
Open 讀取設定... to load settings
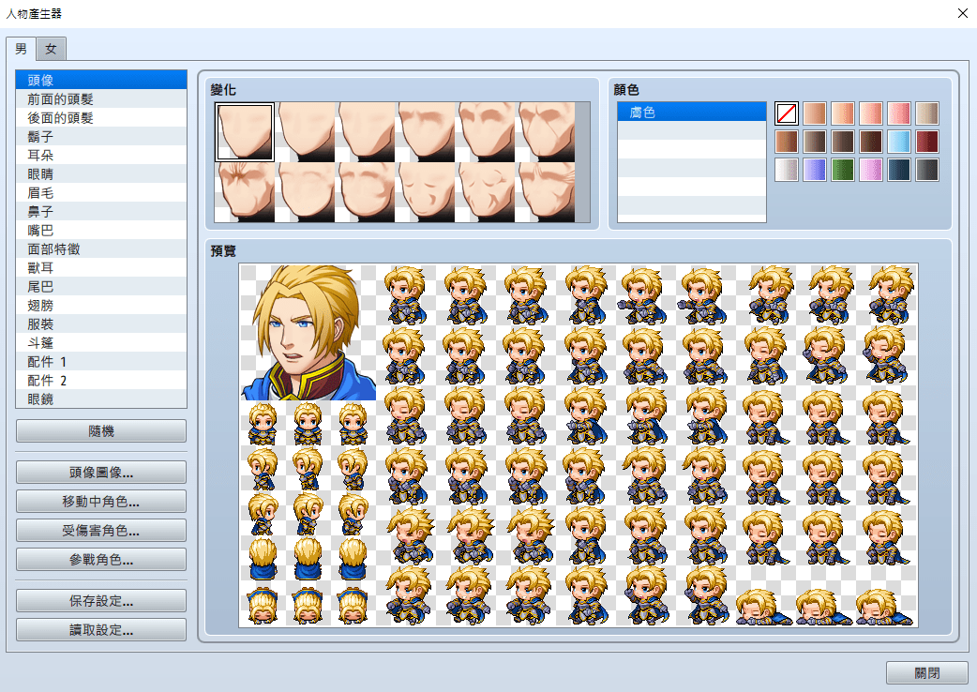click(101, 630)
